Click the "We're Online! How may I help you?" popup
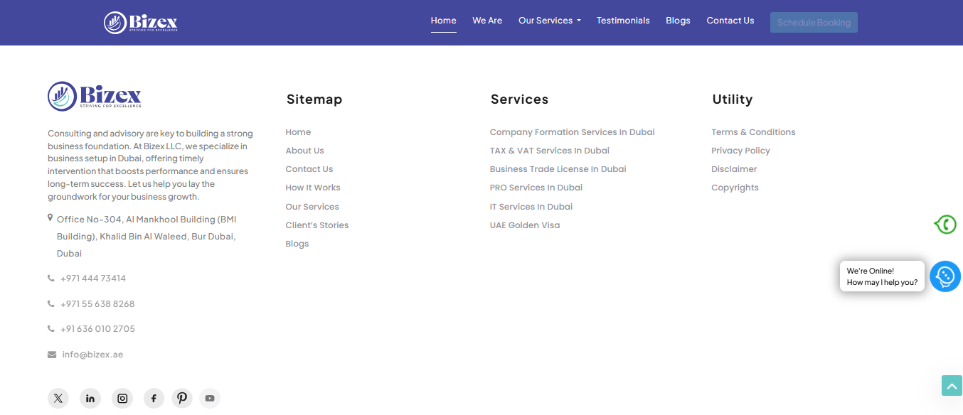The width and height of the screenshot is (963, 415). click(882, 276)
